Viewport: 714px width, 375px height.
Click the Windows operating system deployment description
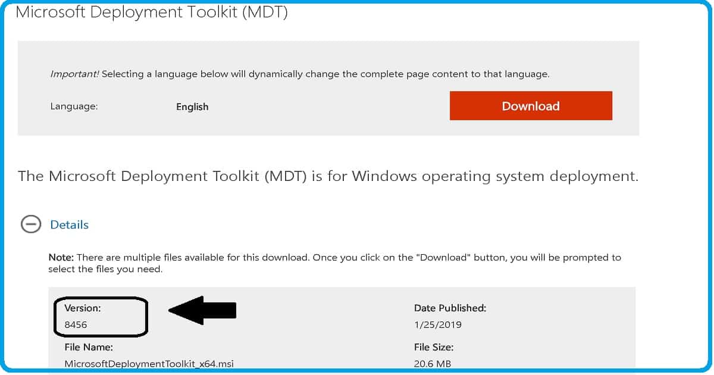[x=328, y=176]
